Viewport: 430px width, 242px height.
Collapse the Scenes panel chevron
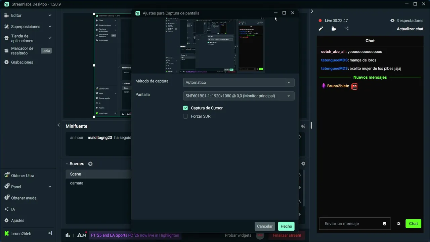tap(67, 164)
